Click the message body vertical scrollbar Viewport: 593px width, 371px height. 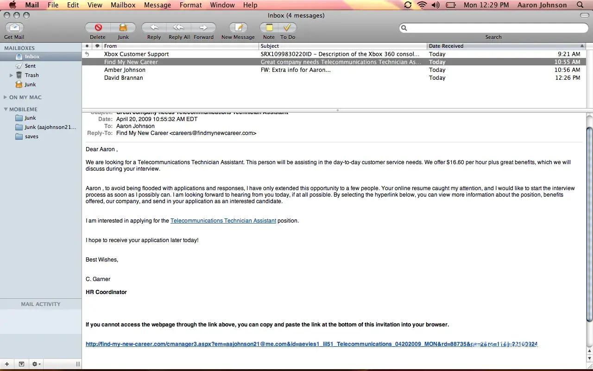pos(589,224)
